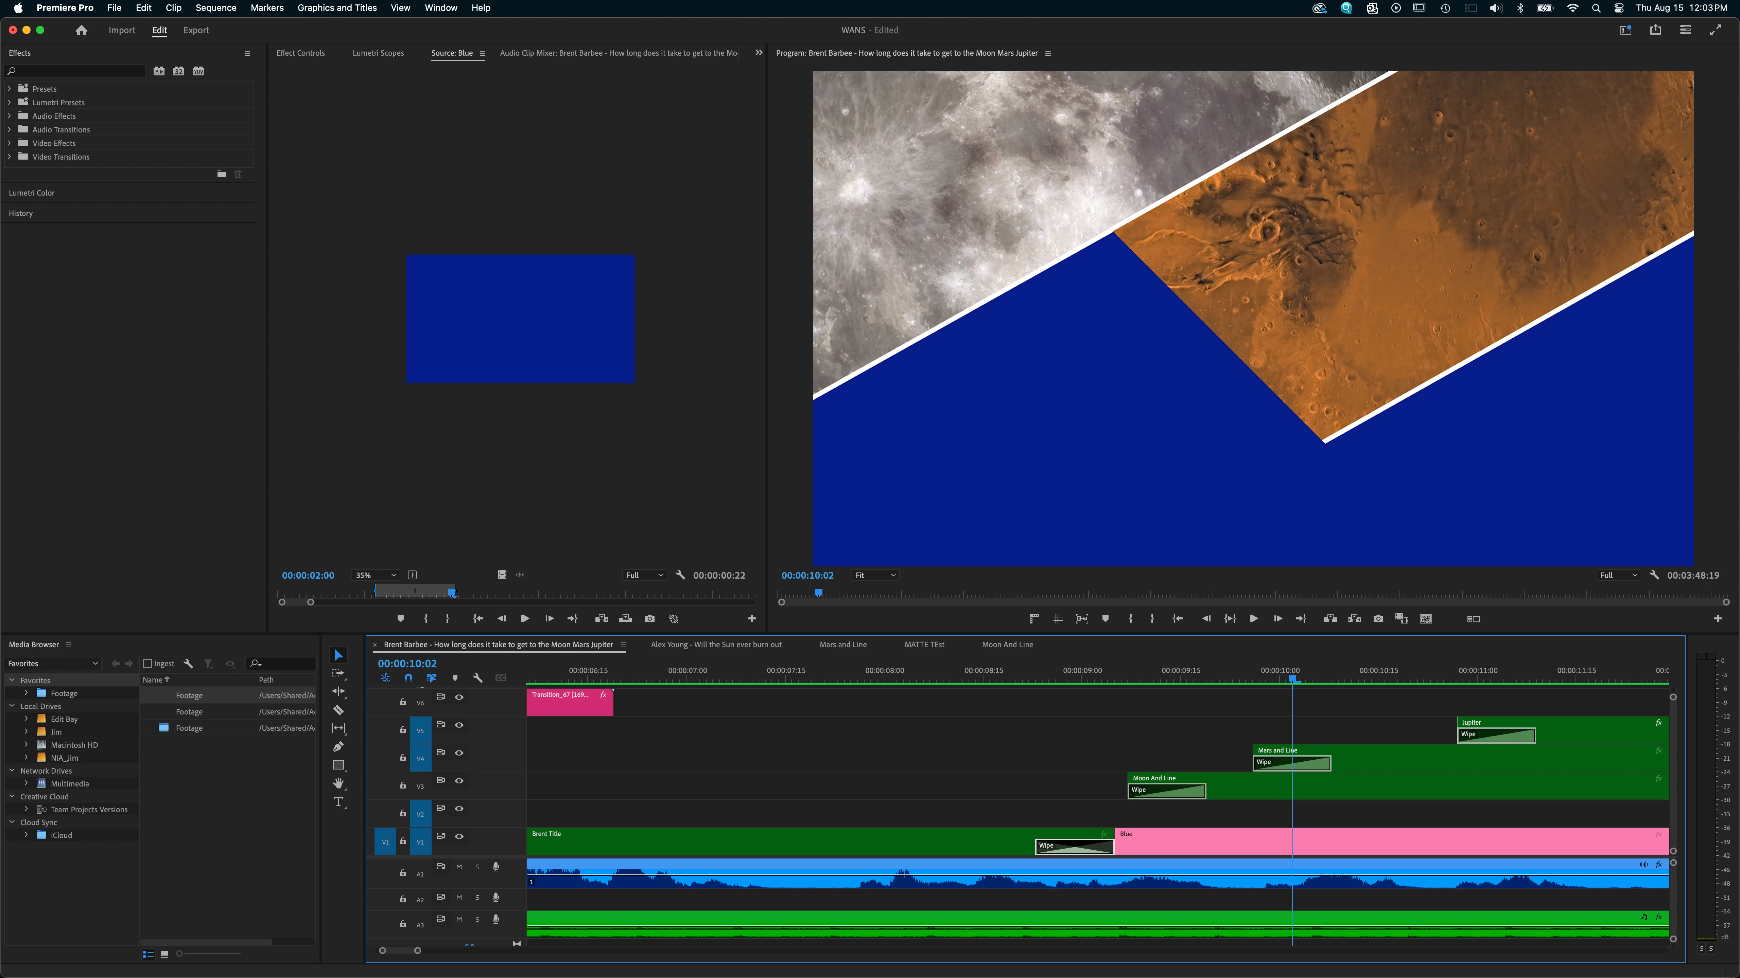The height and width of the screenshot is (978, 1740).
Task: Mute audio track A1
Action: tap(459, 867)
